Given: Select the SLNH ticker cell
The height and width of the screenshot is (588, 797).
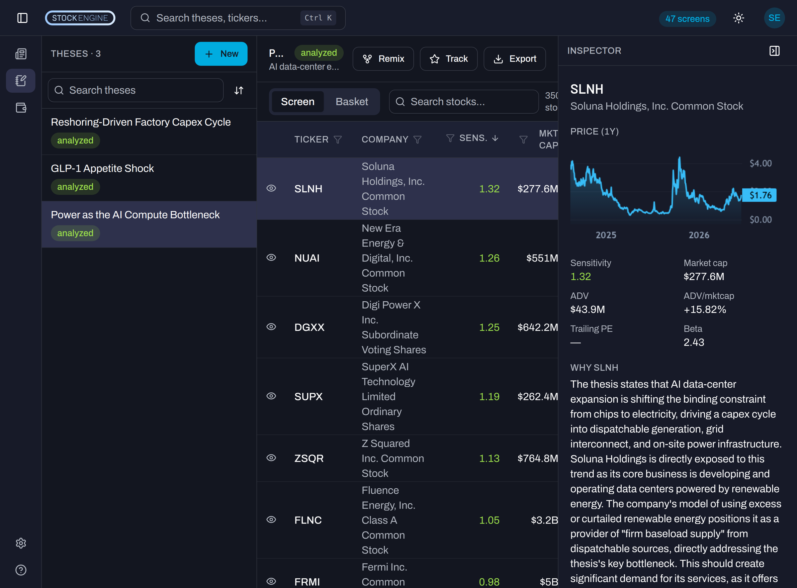Looking at the screenshot, I should point(308,189).
